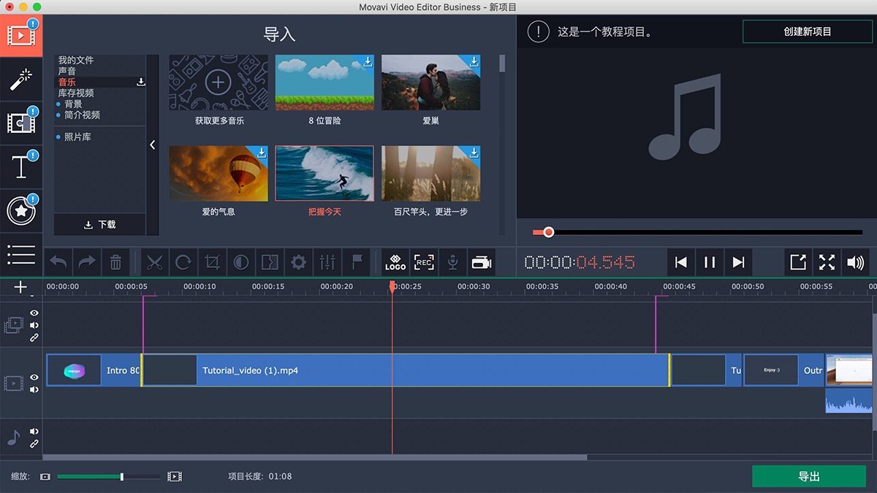Click the Crop tool icon
The height and width of the screenshot is (493, 877).
click(x=212, y=262)
